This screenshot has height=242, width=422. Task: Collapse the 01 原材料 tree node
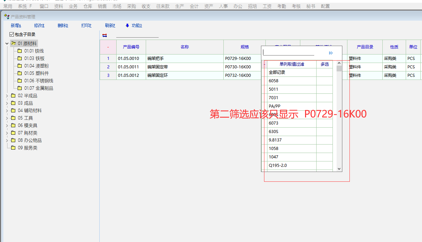coord(7,44)
